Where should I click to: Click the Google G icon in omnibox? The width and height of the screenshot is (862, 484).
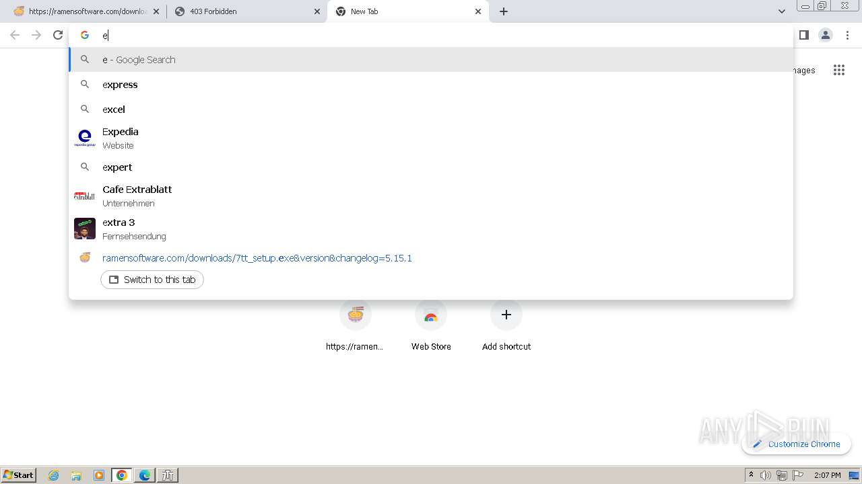(85, 35)
